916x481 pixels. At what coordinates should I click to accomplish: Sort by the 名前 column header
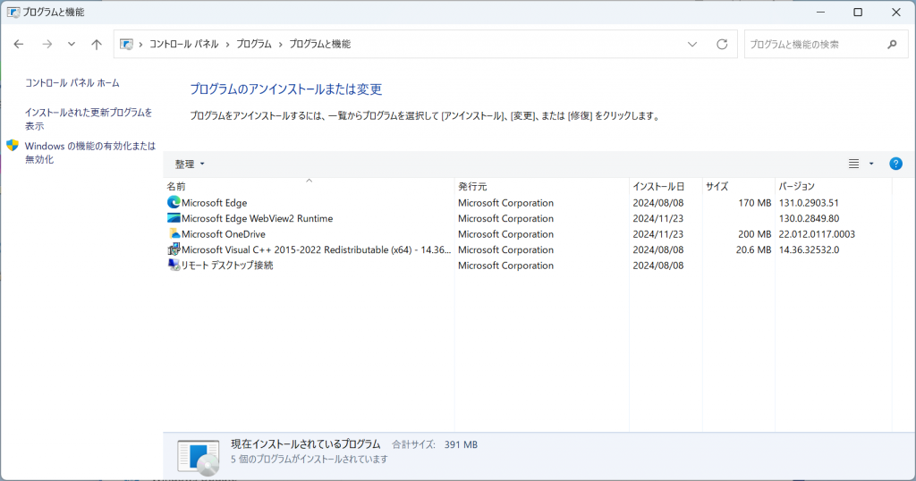[309, 186]
